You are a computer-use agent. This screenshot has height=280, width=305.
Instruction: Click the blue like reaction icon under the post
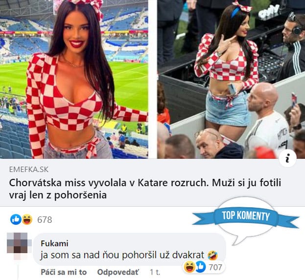(x=16, y=219)
